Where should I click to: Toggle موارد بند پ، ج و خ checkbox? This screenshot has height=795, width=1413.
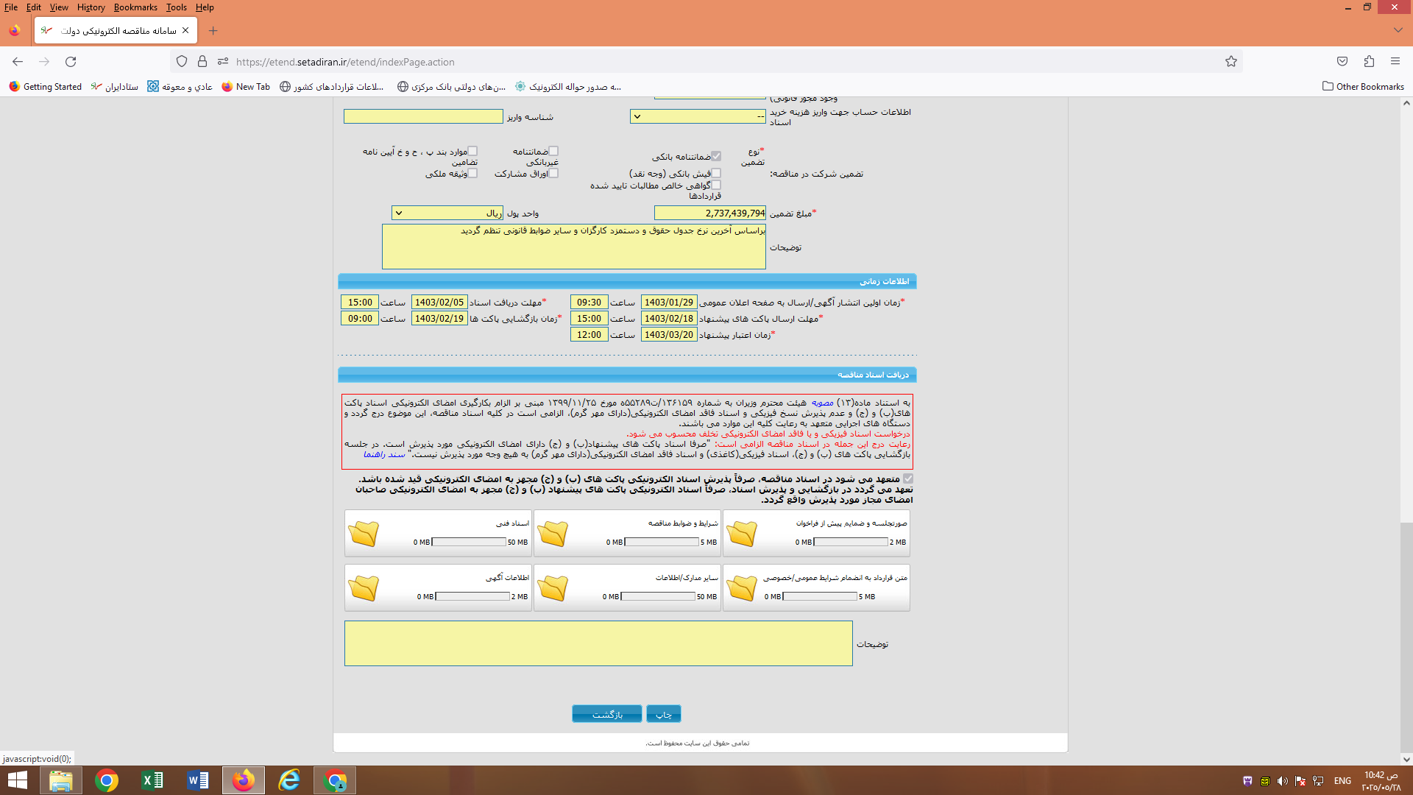[472, 151]
